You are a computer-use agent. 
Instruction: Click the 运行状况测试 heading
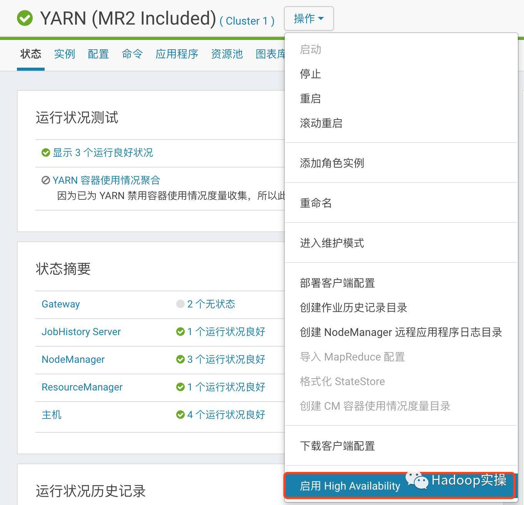pyautogui.click(x=77, y=118)
